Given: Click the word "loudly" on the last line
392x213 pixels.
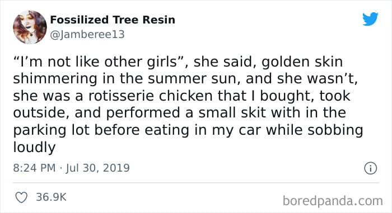Looking at the screenshot, I should coord(34,147).
